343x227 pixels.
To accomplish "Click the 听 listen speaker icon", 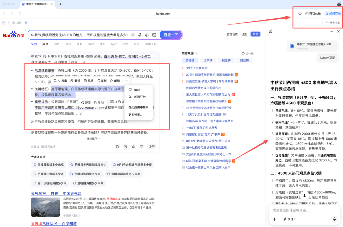I will click(151, 147).
